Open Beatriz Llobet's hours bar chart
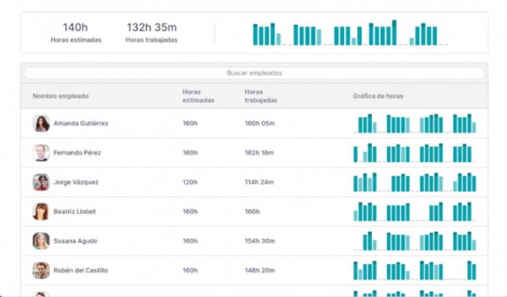This screenshot has height=297, width=507. pyautogui.click(x=415, y=211)
